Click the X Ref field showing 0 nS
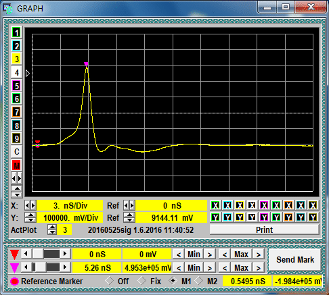The height and width of the screenshot is (295, 329). tap(171, 206)
